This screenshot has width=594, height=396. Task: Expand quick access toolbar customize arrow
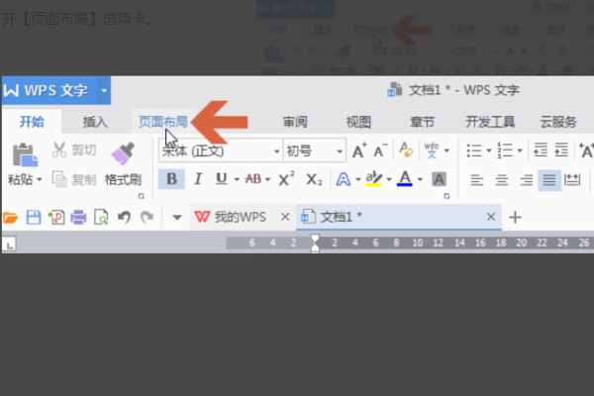[177, 218]
